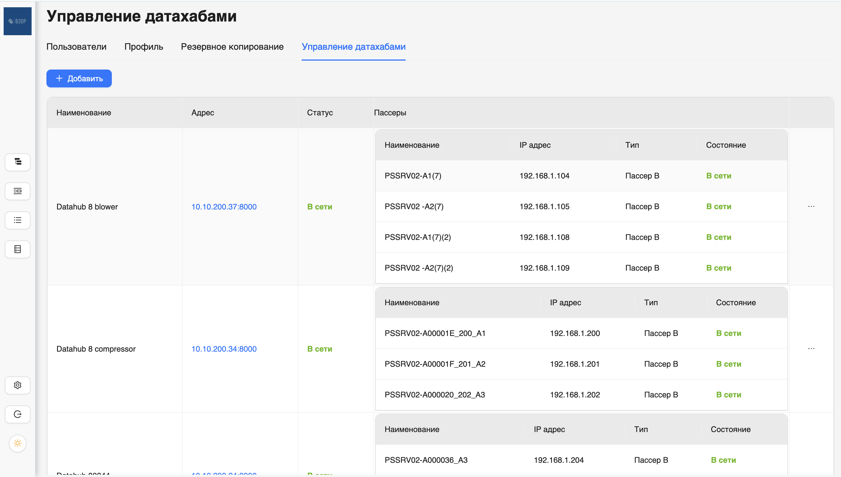Toggle light theme sun icon
The width and height of the screenshot is (841, 477).
[x=18, y=443]
